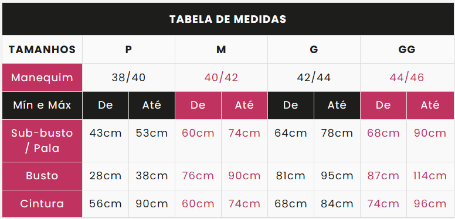Screen dimensions: 455x219
Task: Click the TABELA DE MEDIDAS title bar
Action: [x=227, y=19]
